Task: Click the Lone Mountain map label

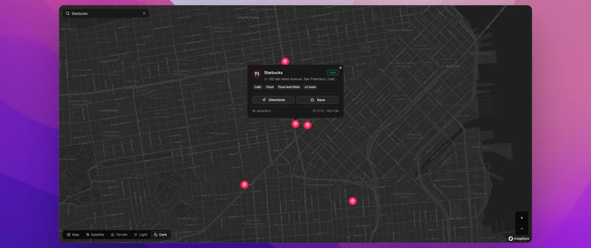Action: [x=109, y=110]
